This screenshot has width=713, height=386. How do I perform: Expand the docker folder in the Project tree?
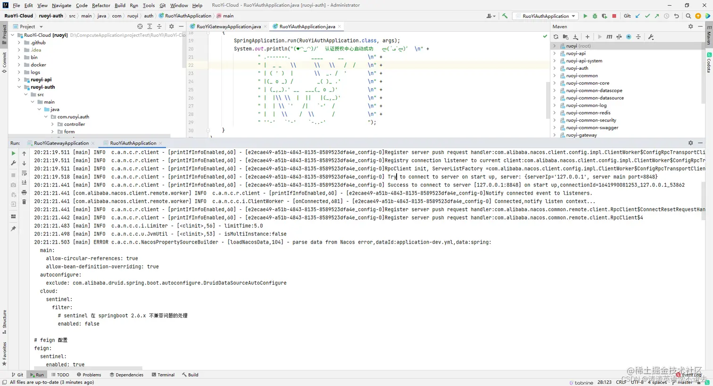point(19,65)
